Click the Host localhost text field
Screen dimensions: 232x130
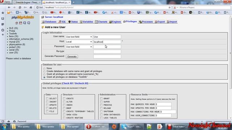pos(107,42)
